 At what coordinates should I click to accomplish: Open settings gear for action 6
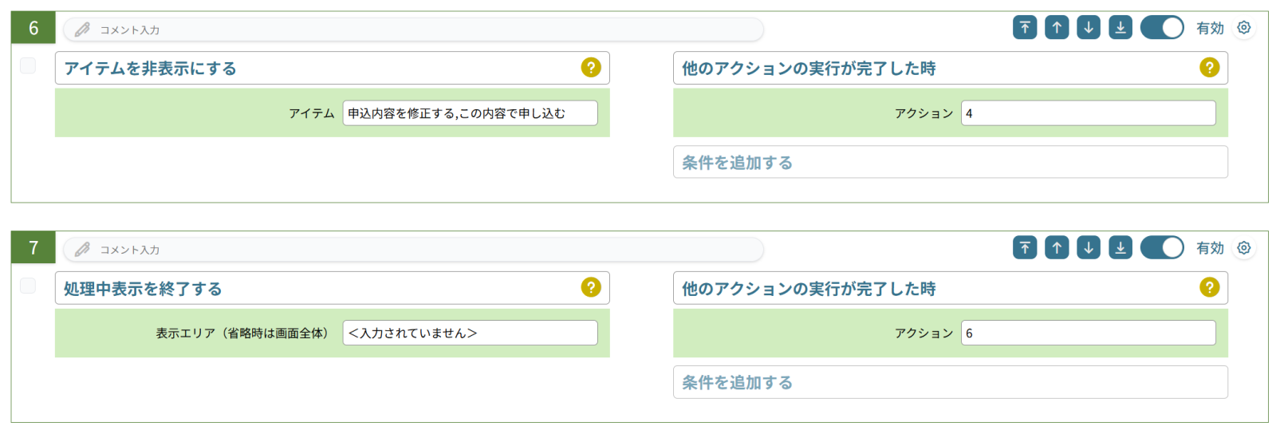coord(1244,28)
